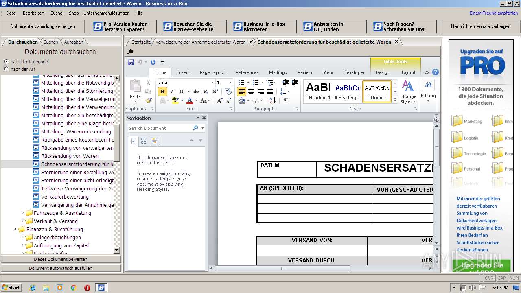
Task: Switch to 'Verweigerung der Annahme gelieferter Waren' tab
Action: click(x=201, y=42)
